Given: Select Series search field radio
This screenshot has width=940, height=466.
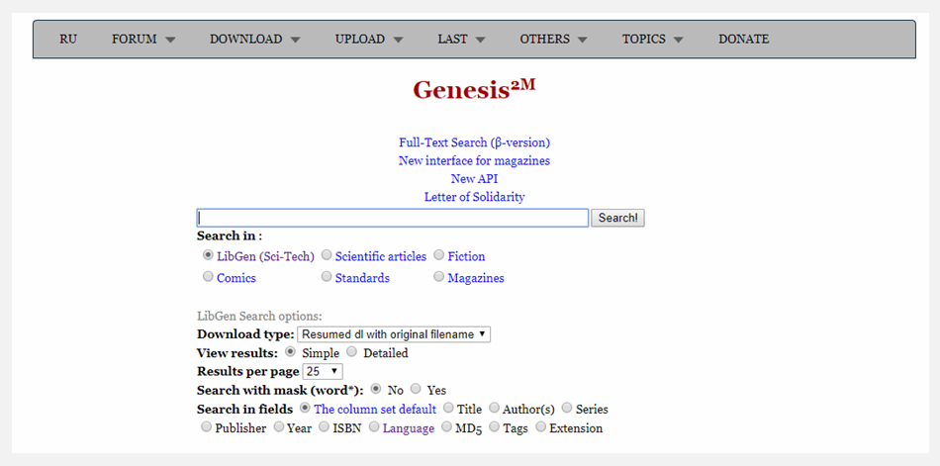Looking at the screenshot, I should point(567,408).
